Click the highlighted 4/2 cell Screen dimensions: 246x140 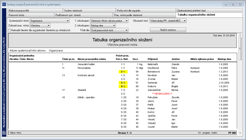(123, 86)
